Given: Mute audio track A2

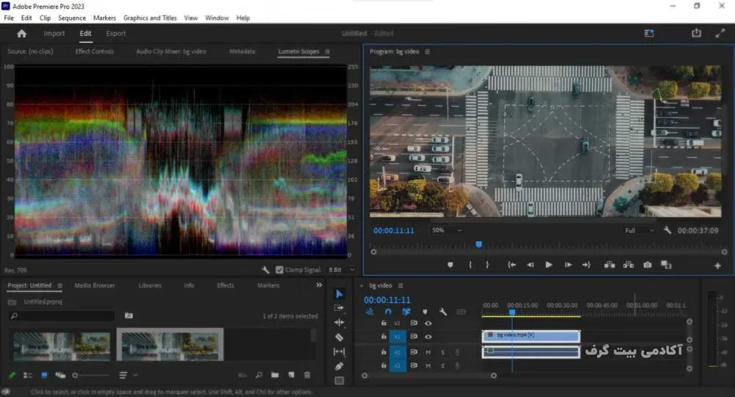Looking at the screenshot, I should (428, 365).
